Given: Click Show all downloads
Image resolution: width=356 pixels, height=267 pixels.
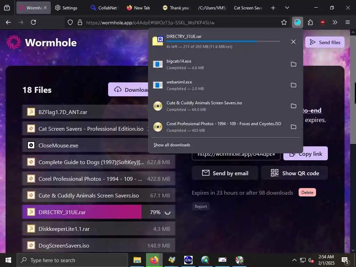Looking at the screenshot, I should click(172, 145).
